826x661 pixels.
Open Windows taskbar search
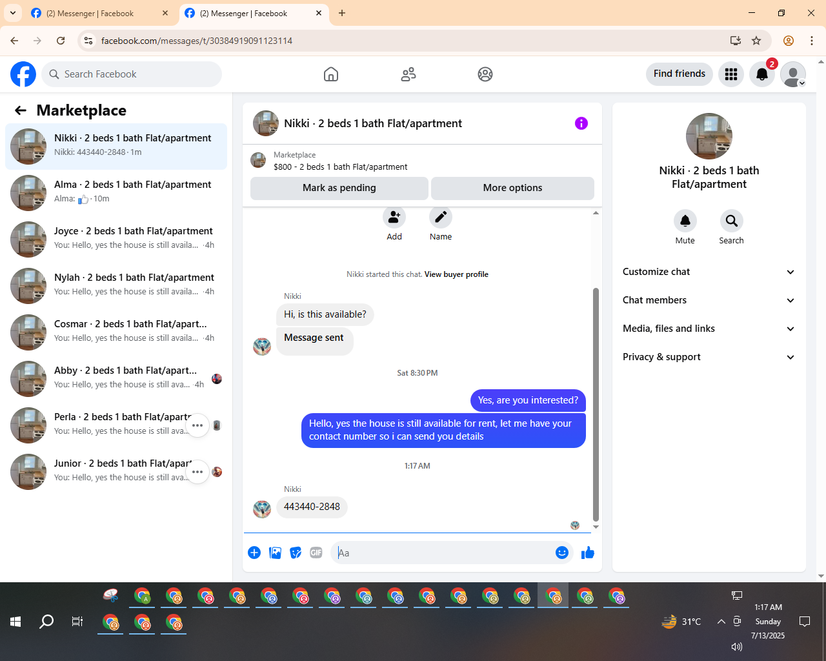(46, 622)
